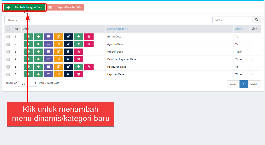Click Tambah Kategori Baru button
This screenshot has width=265, height=145.
click(25, 7)
